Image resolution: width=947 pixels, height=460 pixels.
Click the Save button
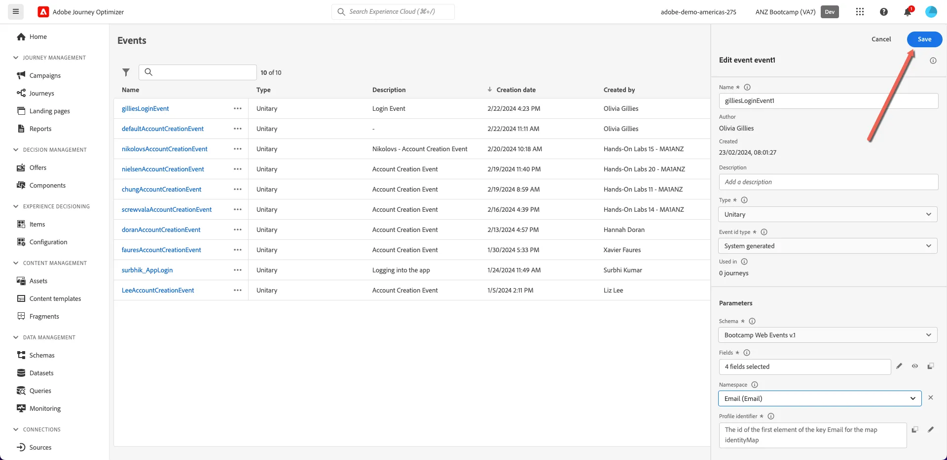(924, 39)
